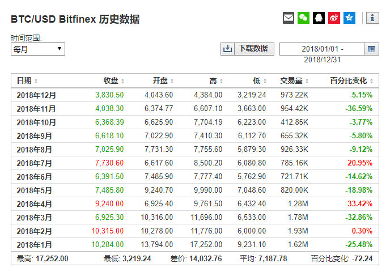
Task: Click the low value 3,219.24 in December row
Action: [252, 95]
